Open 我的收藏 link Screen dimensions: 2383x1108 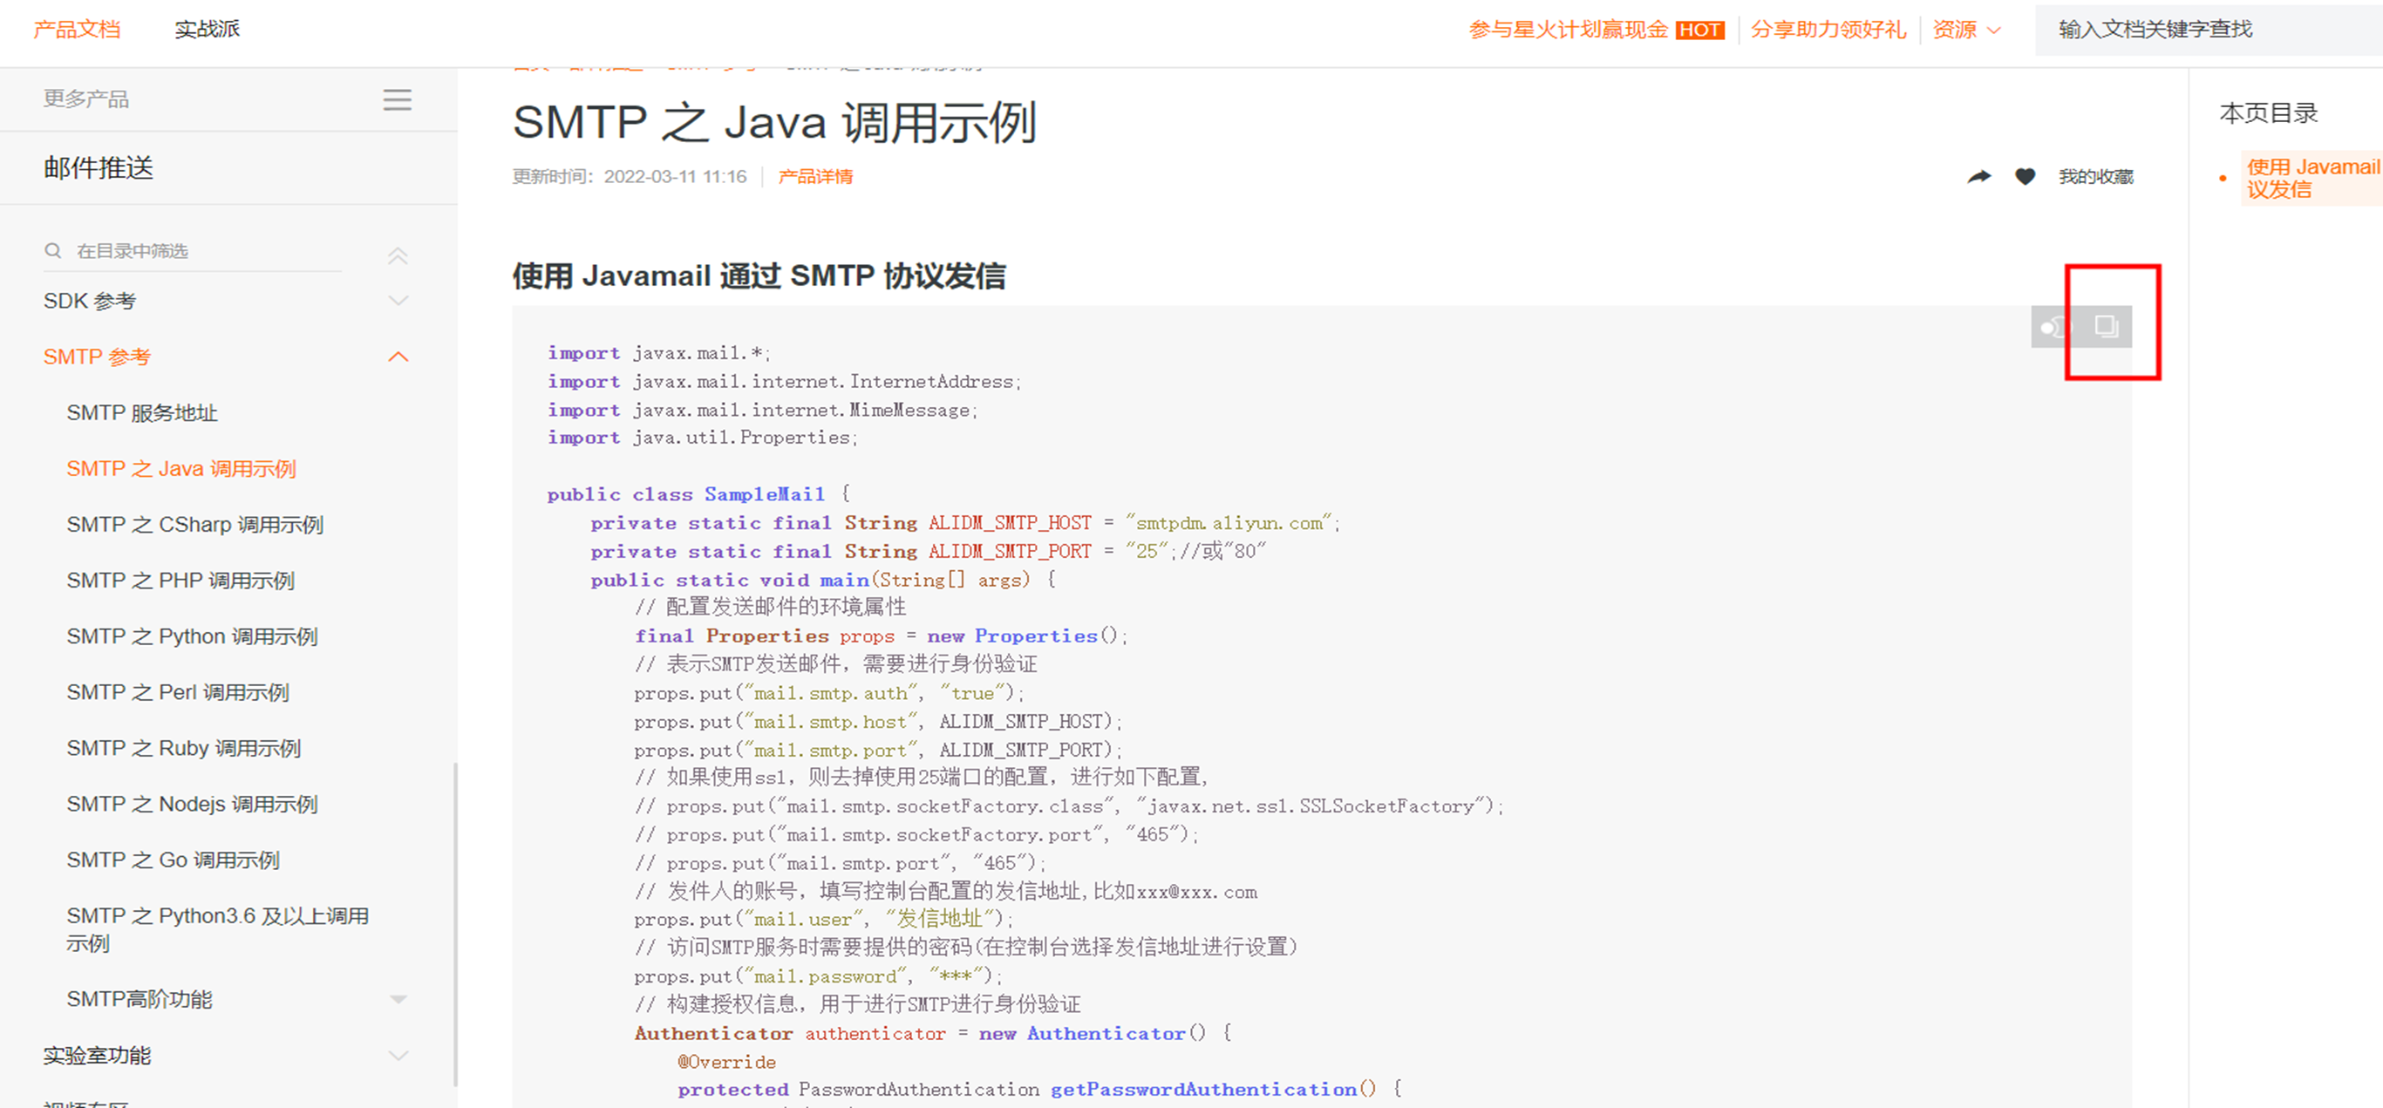click(x=2095, y=177)
